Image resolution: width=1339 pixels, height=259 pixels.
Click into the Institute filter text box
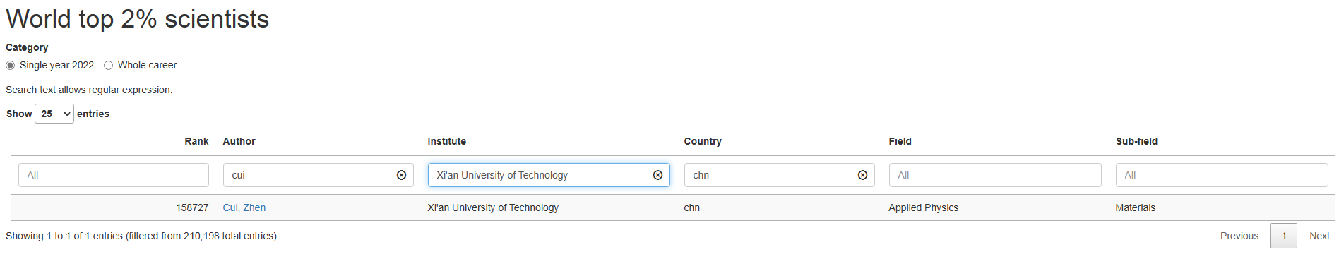(x=540, y=175)
